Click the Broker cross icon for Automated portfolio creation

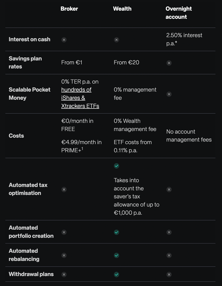click(64, 232)
